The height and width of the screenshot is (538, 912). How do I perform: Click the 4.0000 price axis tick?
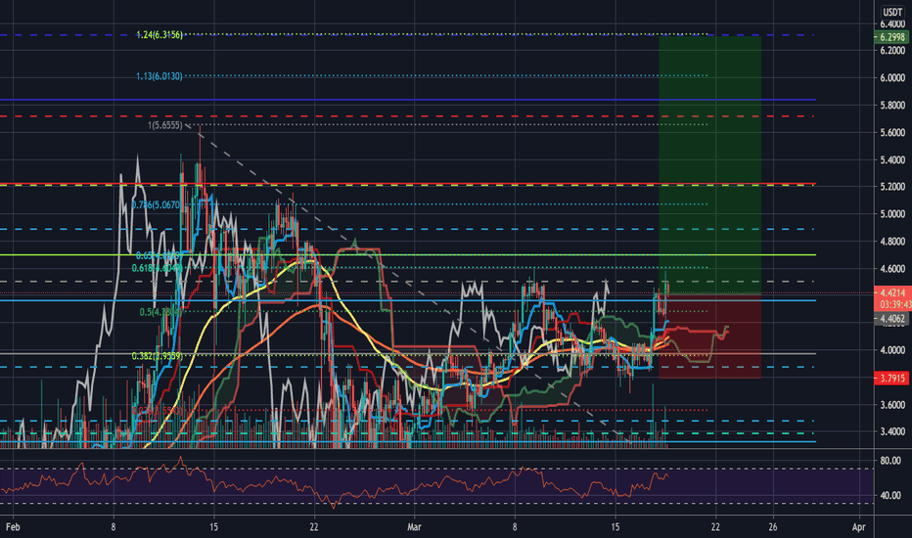pyautogui.click(x=892, y=350)
